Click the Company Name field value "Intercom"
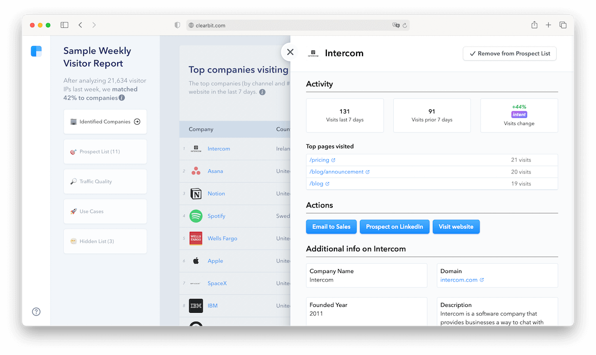The width and height of the screenshot is (596, 355). coord(321,280)
